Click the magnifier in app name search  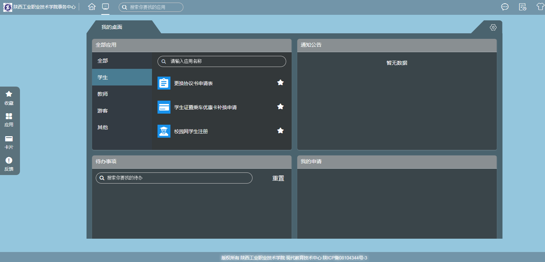(x=164, y=61)
